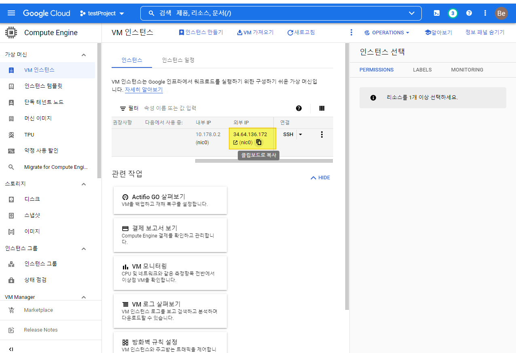Open the Actifio GO 살펴보기 card

pos(170,200)
